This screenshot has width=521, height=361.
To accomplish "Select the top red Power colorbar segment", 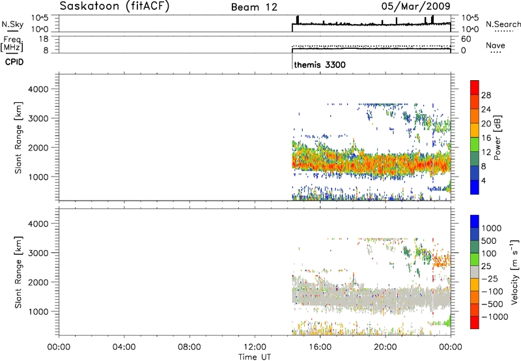I will coord(475,88).
